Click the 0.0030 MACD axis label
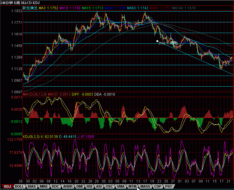Screen dimensions: 234x190 (x=17, y=109)
